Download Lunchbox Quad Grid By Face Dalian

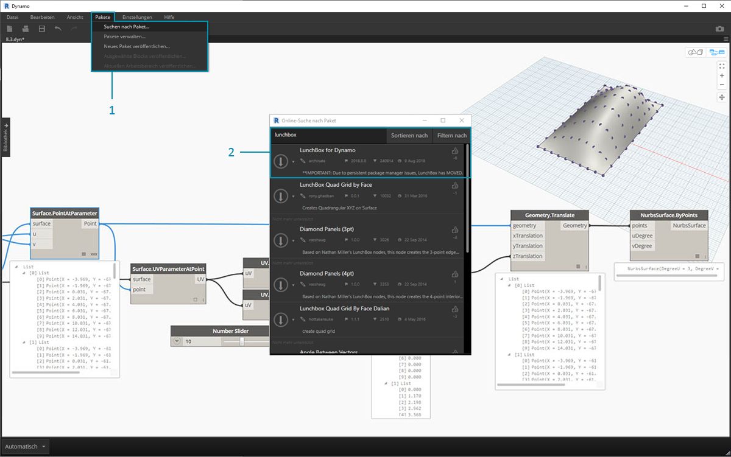pos(280,320)
